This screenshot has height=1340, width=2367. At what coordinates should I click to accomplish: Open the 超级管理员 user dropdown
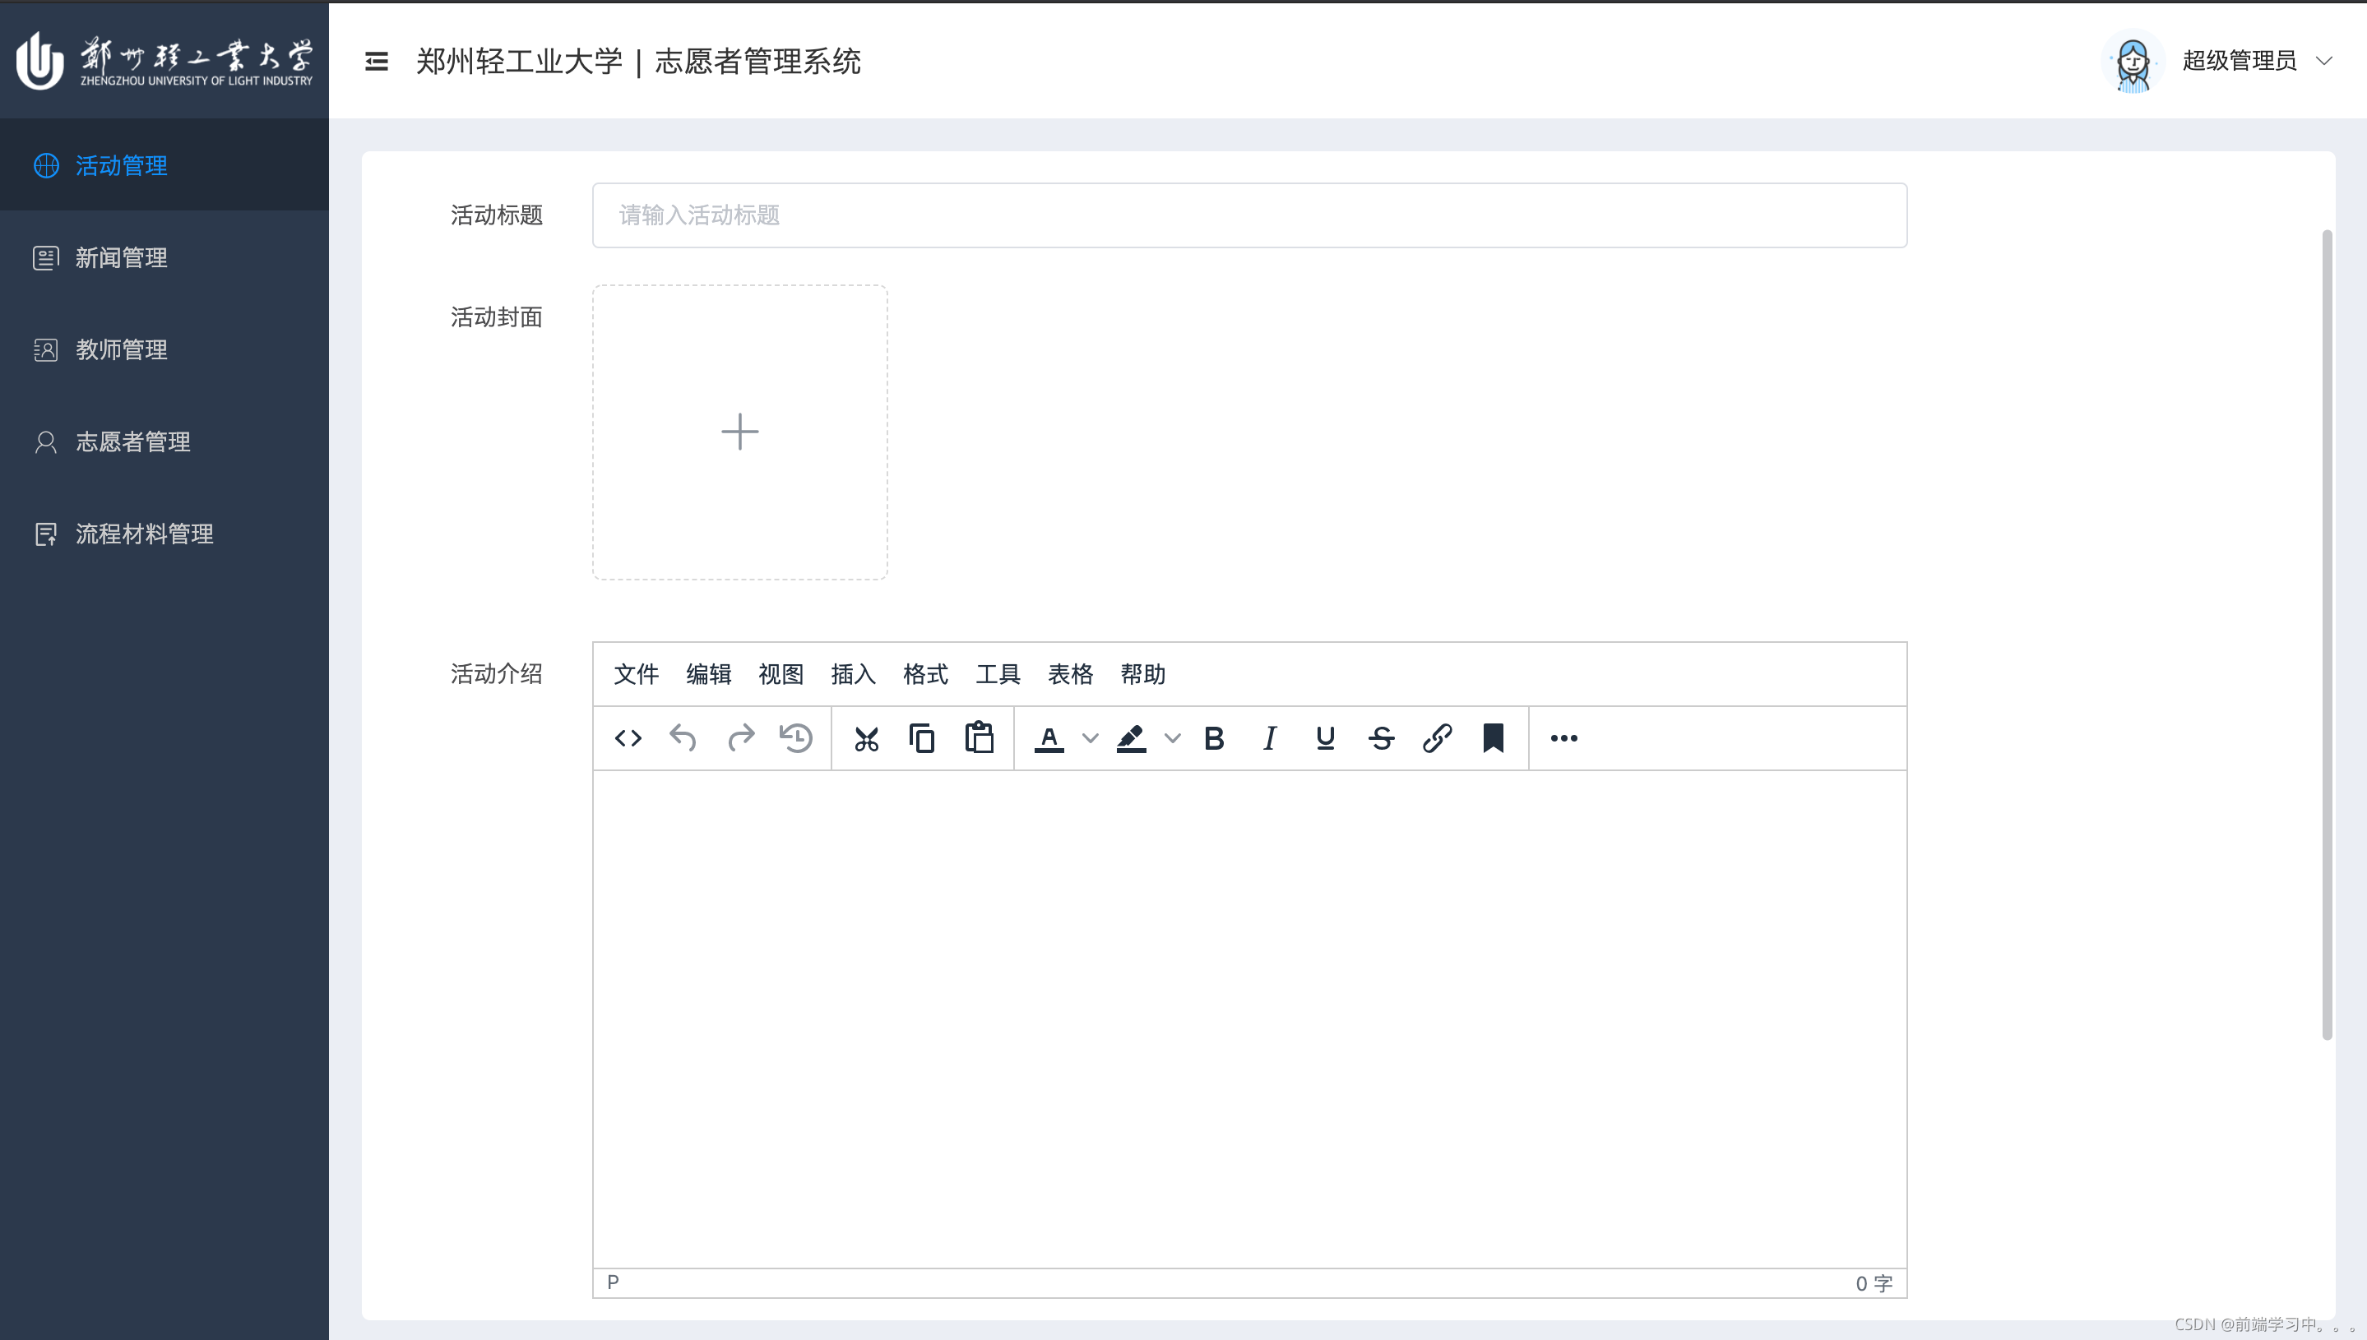click(x=2239, y=61)
